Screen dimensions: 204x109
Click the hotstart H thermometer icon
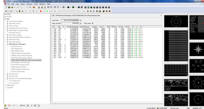[x=88, y=11]
